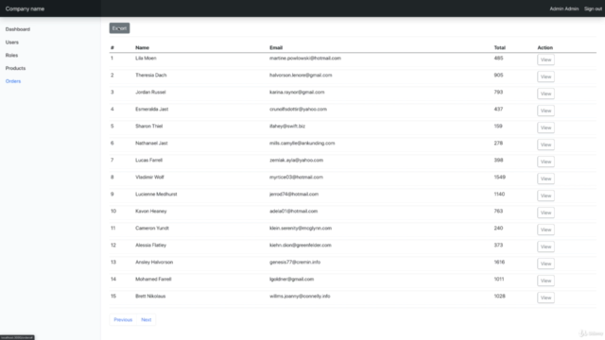This screenshot has height=340, width=605.
Task: Select email klein.serenity@mcglynn.com
Action: (301, 229)
